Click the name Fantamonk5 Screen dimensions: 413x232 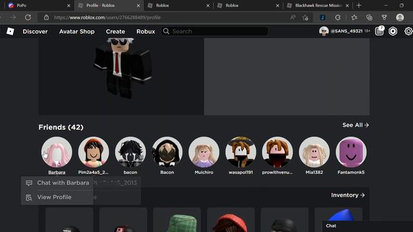coord(351,173)
